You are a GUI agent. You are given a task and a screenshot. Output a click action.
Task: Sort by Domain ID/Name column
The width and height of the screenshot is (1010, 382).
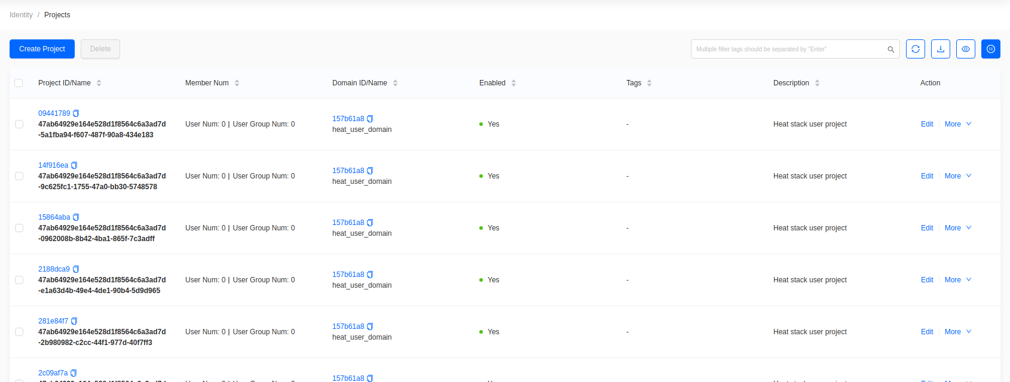point(395,83)
